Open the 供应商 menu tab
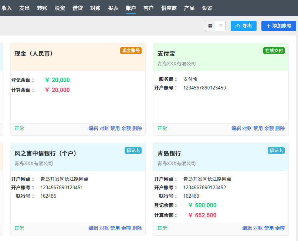Screen dimensions: 298x241 coord(169,8)
